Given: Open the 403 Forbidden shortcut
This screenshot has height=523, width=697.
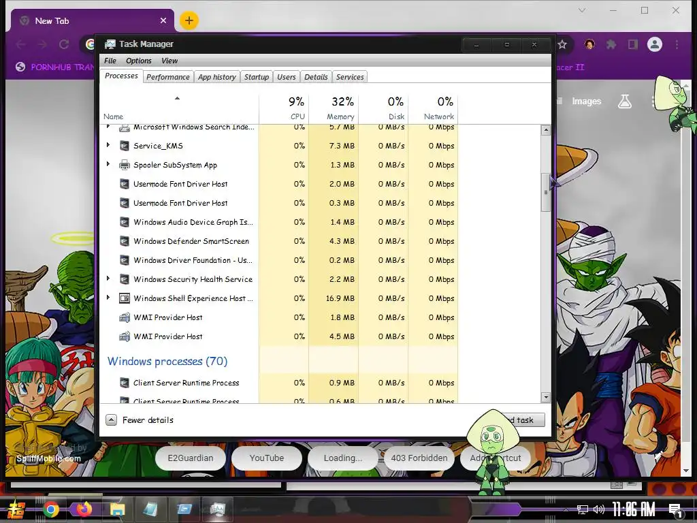Looking at the screenshot, I should click(x=419, y=458).
